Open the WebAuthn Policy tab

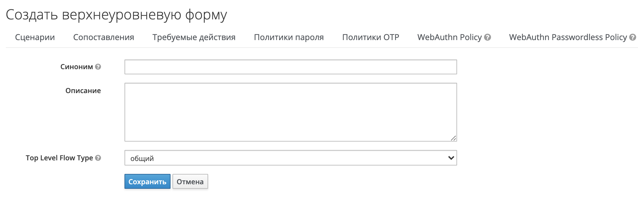pos(450,37)
